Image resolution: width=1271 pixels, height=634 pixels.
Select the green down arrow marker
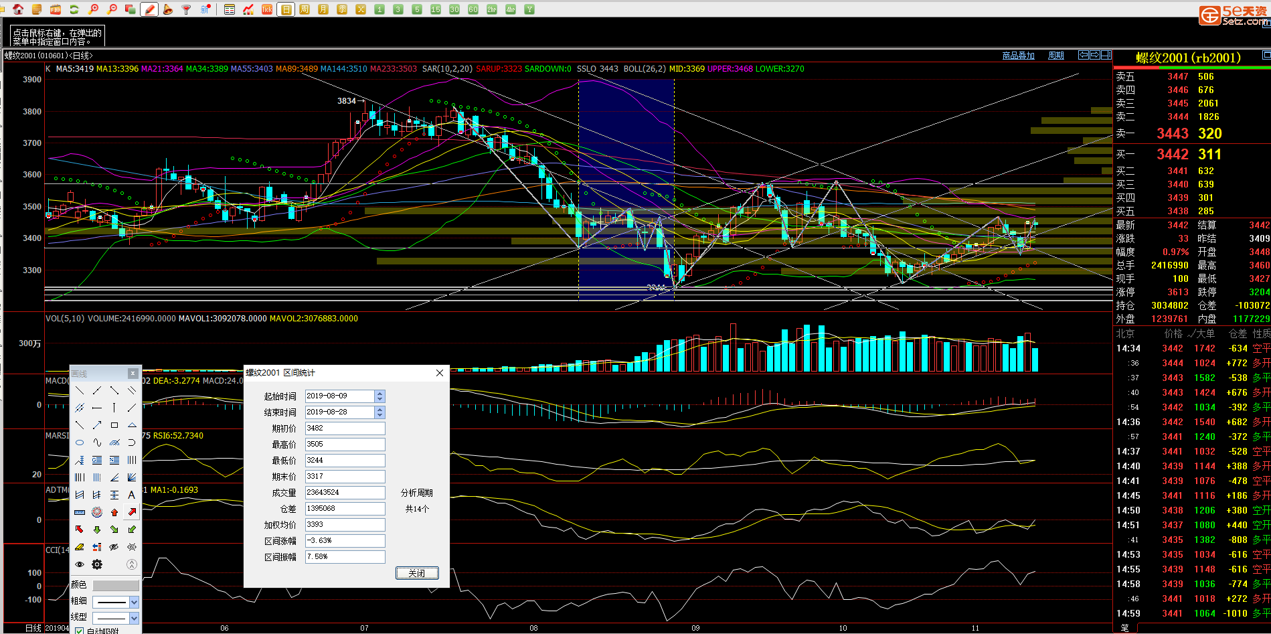tap(97, 530)
